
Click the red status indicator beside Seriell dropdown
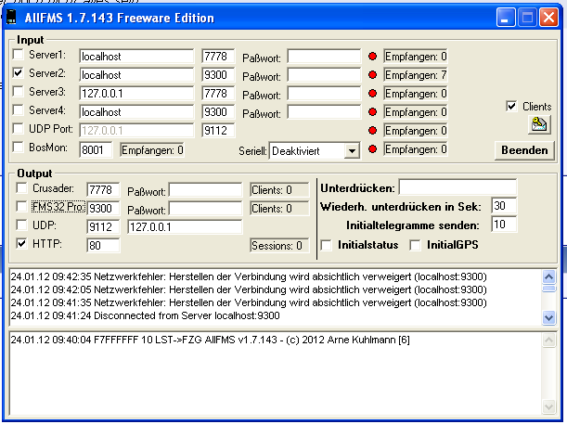tap(373, 149)
